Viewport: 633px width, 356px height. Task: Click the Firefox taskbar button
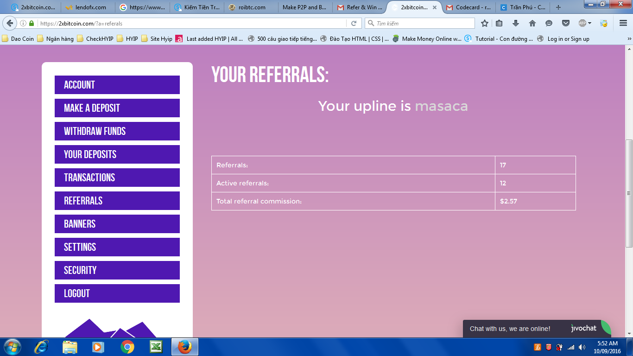click(185, 347)
